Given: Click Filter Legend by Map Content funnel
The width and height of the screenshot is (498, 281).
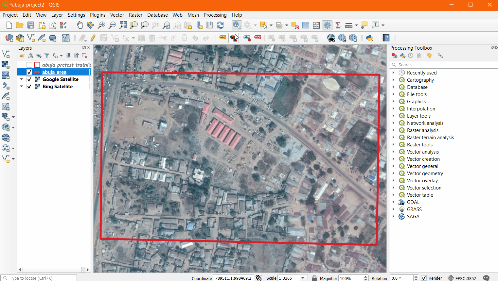Looking at the screenshot, I should point(47,56).
